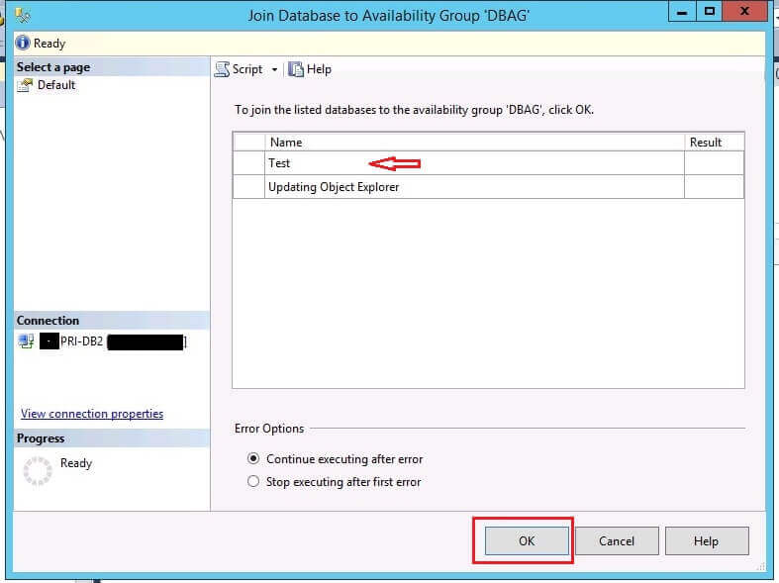
Task: Click the Result cell of Test row
Action: tap(714, 163)
